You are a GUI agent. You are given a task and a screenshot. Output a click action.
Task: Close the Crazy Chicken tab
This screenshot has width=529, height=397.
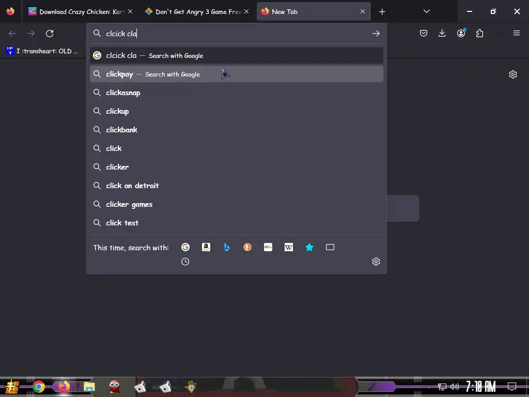tap(130, 11)
